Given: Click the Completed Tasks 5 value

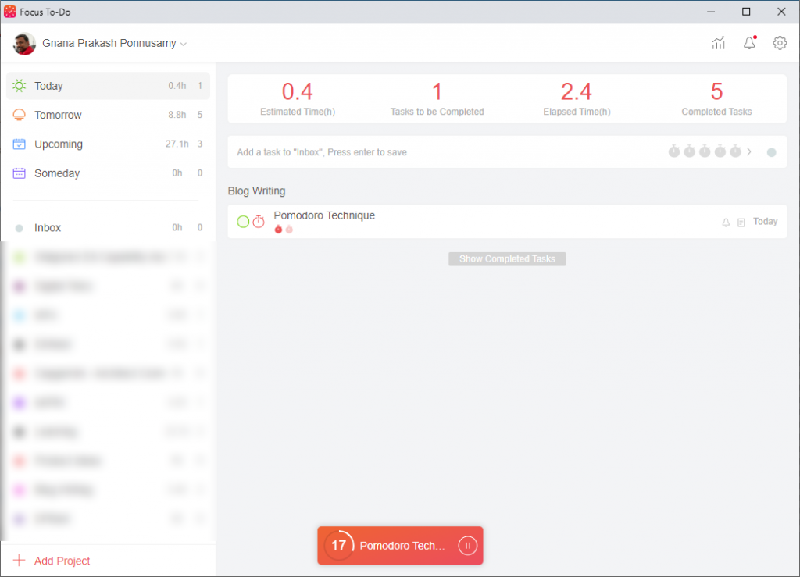Looking at the screenshot, I should pyautogui.click(x=716, y=92).
